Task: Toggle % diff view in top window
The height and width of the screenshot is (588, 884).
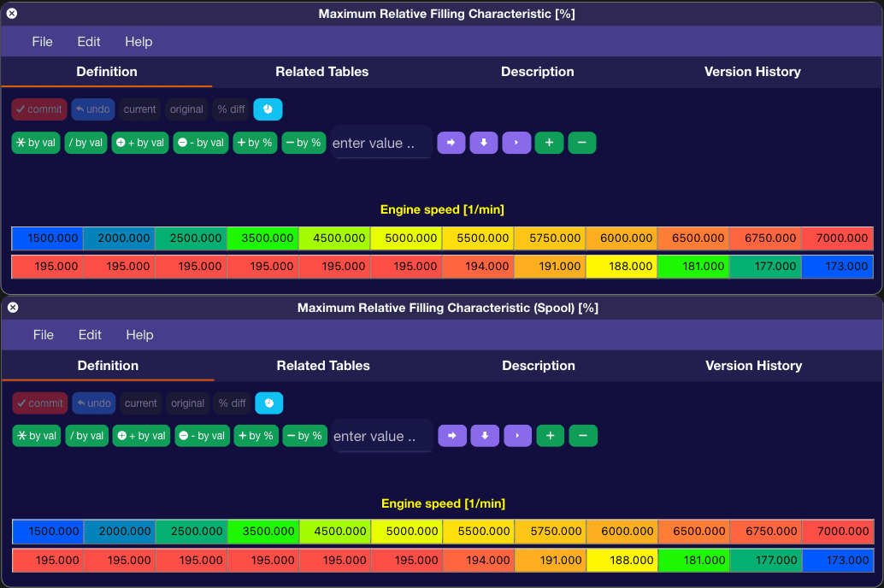Action: pyautogui.click(x=231, y=109)
